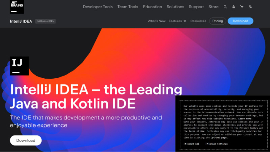
Task: Open Developer Tools menu
Action: point(98,7)
